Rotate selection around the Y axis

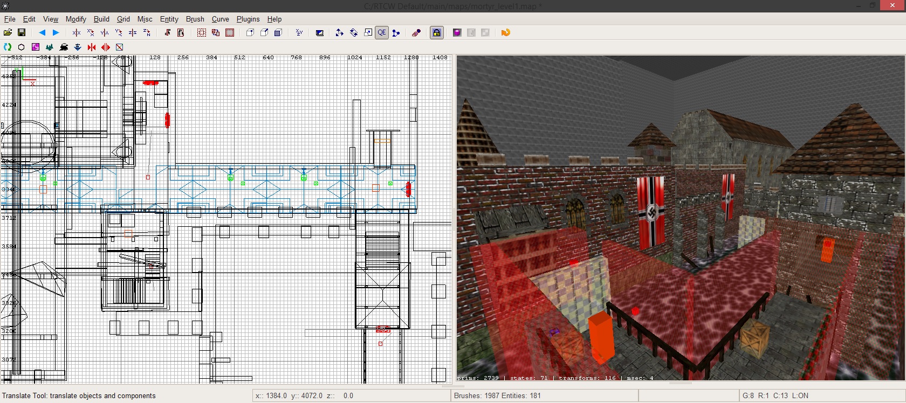tap(119, 33)
